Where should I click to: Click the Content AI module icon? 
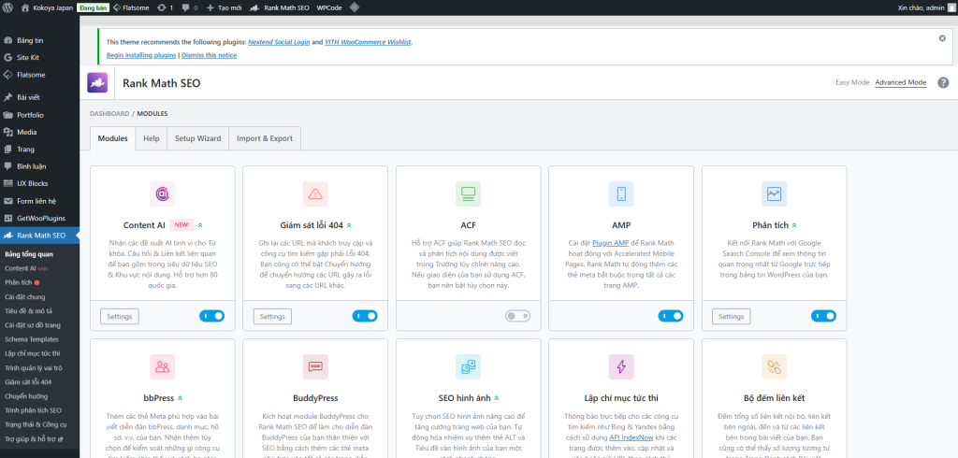163,194
